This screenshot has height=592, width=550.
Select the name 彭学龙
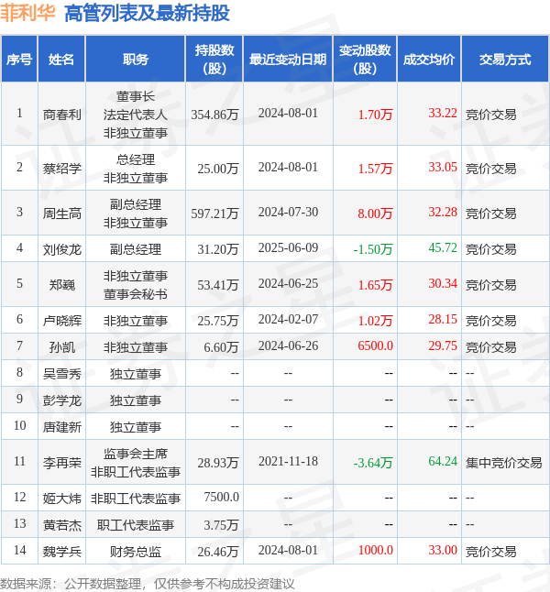click(x=62, y=400)
